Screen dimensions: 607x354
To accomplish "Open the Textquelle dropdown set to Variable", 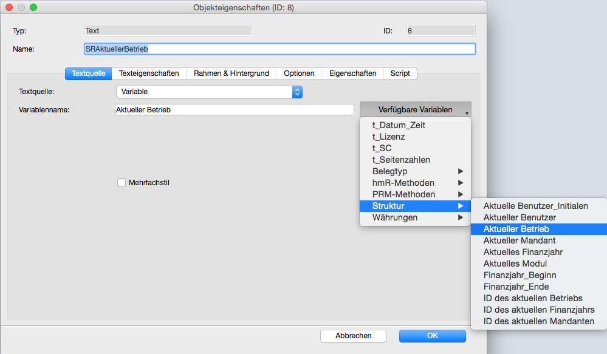I will pos(209,92).
